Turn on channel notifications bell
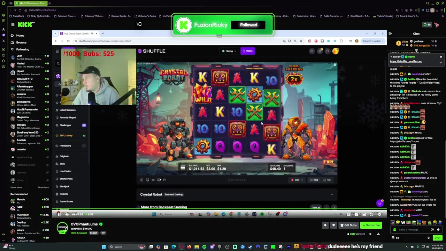 pyautogui.click(x=325, y=225)
